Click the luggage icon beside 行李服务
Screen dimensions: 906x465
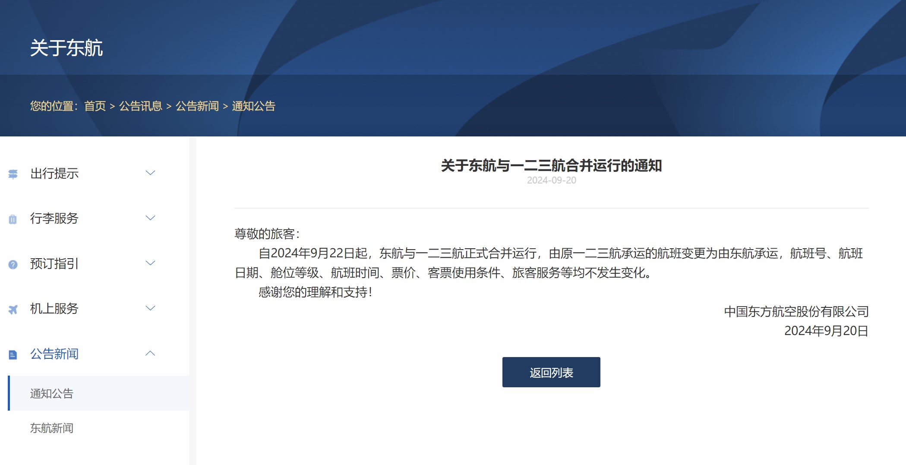pos(13,219)
